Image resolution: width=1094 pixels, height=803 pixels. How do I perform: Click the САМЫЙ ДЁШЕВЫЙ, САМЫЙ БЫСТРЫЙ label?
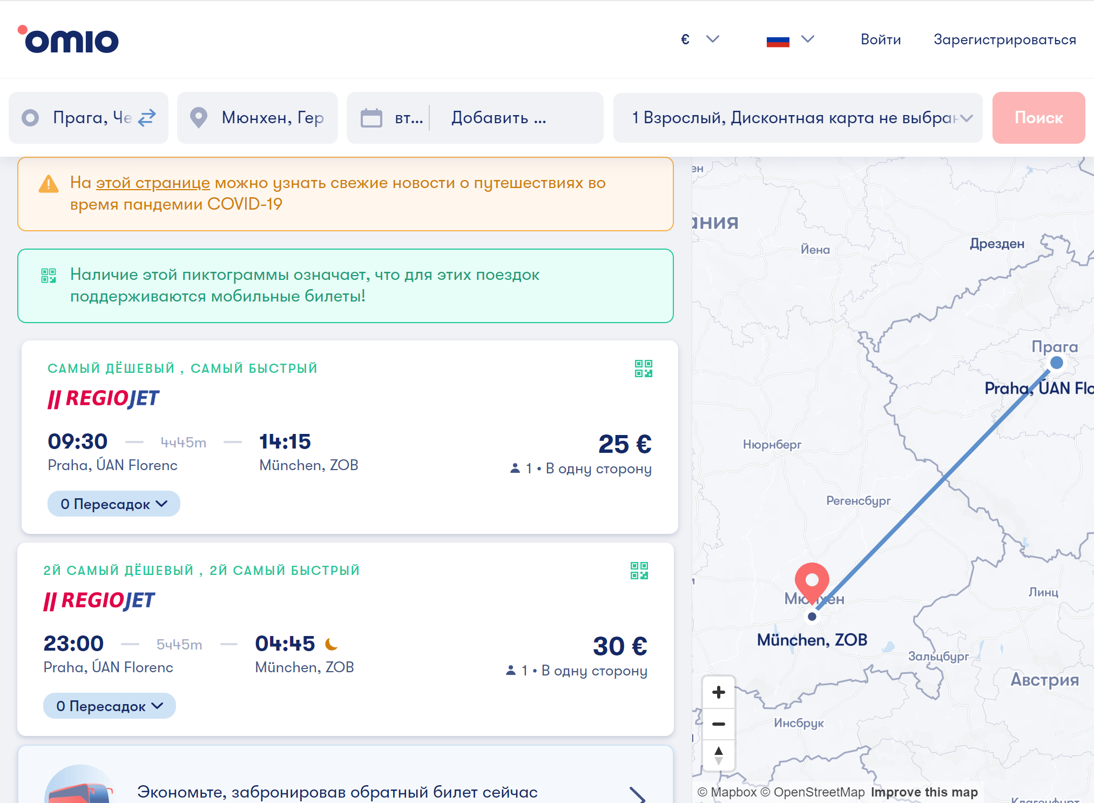point(183,369)
